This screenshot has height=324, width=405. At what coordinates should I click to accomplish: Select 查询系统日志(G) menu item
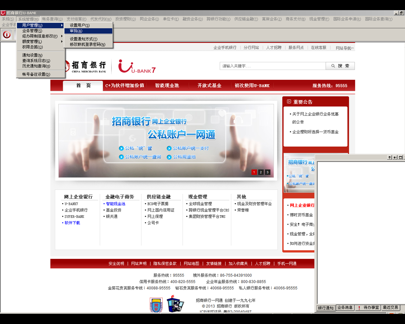click(41, 60)
